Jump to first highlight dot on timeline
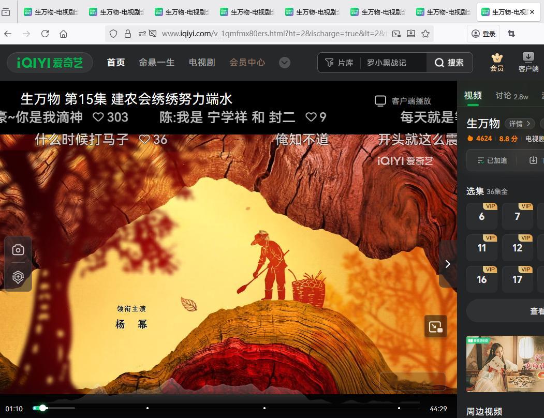Viewport: 544px width, 418px height. 148,408
